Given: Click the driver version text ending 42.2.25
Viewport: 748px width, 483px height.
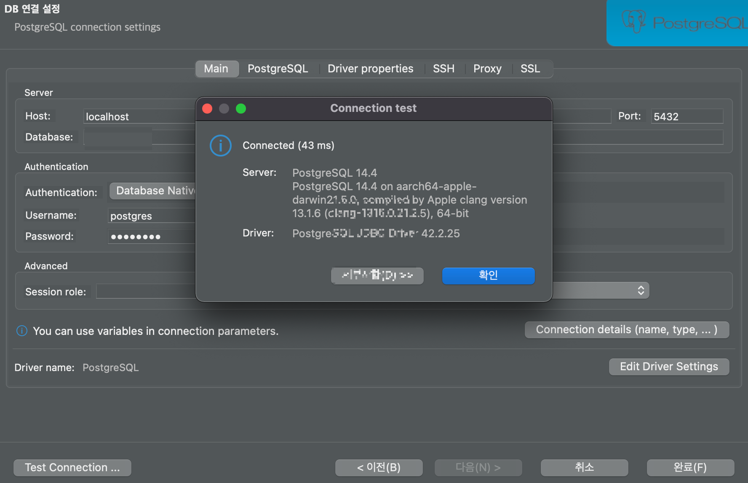Looking at the screenshot, I should (x=376, y=234).
